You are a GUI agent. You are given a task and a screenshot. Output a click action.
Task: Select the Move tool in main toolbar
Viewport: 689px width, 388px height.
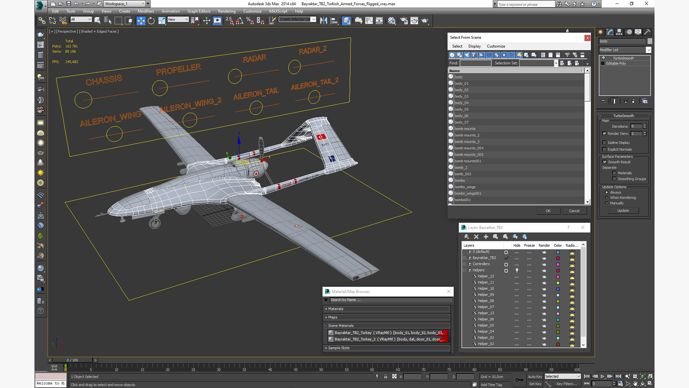pyautogui.click(x=141, y=21)
